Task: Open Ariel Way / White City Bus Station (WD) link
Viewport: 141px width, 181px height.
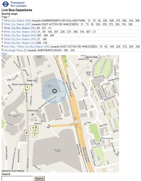Action: (x=27, y=47)
